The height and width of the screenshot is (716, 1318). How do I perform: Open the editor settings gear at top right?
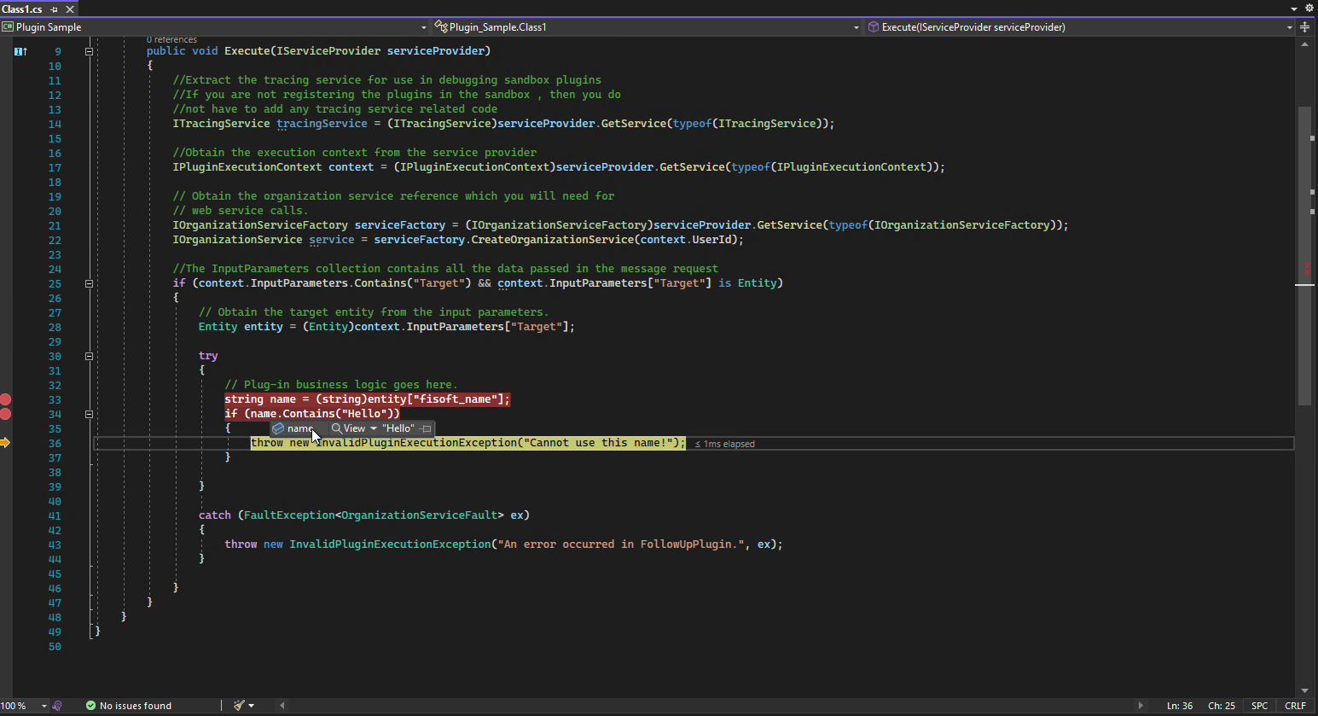point(1309,7)
